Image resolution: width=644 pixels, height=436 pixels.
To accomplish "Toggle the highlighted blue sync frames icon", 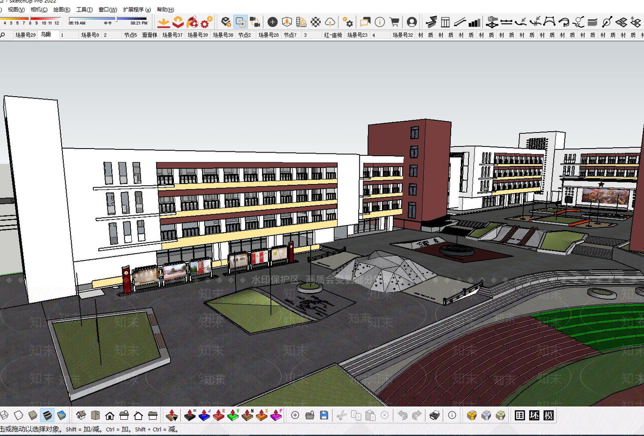I will click(240, 22).
